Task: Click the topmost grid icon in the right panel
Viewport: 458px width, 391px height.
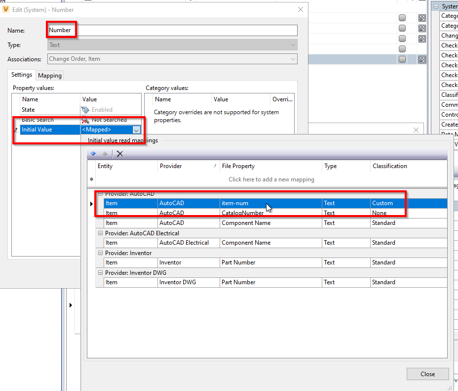Action: pos(422,18)
